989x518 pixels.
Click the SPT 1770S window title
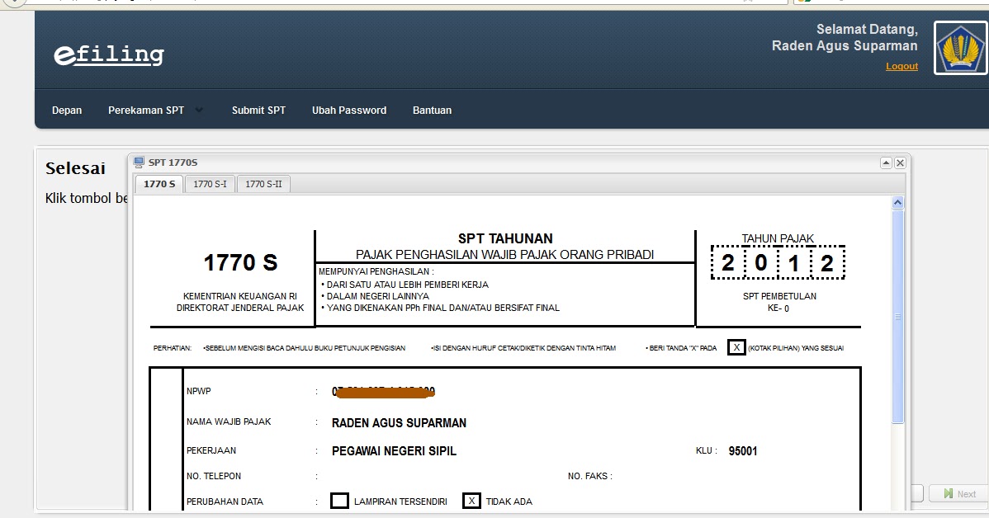(173, 162)
